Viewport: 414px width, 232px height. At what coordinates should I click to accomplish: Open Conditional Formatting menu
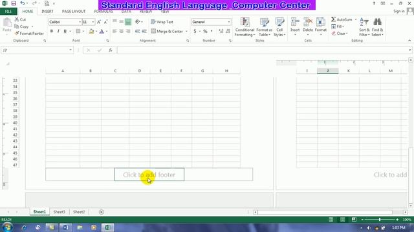point(245,27)
